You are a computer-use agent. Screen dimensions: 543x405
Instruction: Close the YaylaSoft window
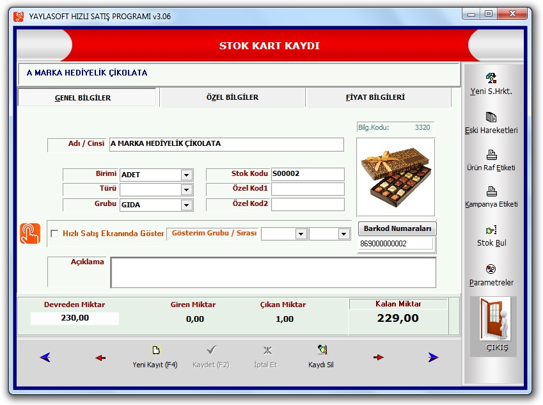tap(513, 14)
